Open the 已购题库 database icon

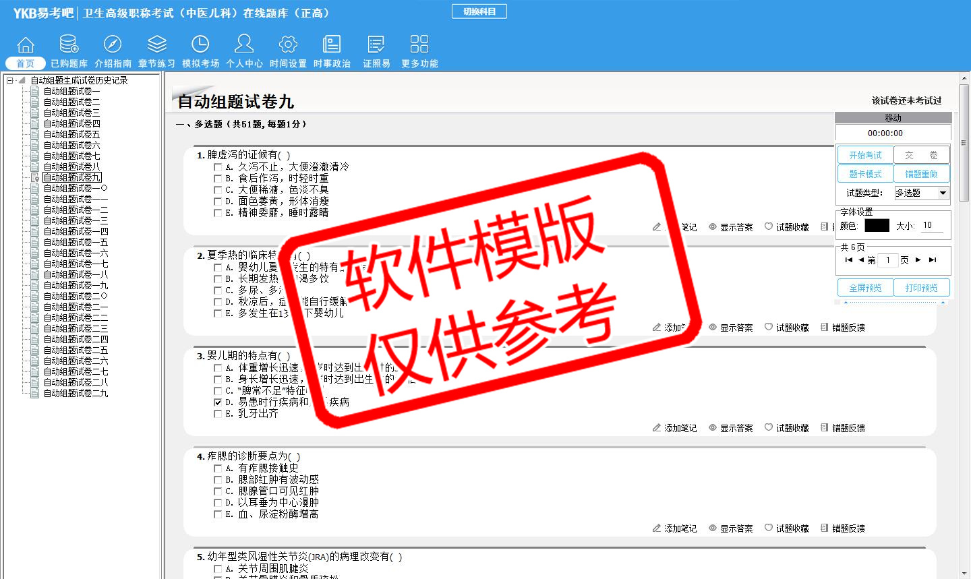point(69,44)
